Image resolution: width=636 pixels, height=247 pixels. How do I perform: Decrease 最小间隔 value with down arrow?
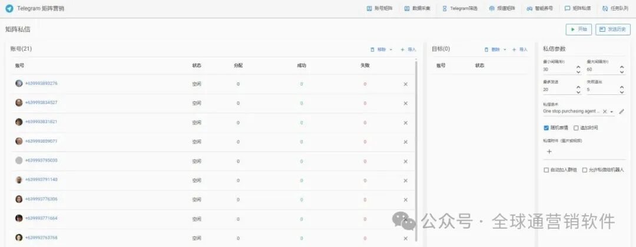[x=578, y=73]
